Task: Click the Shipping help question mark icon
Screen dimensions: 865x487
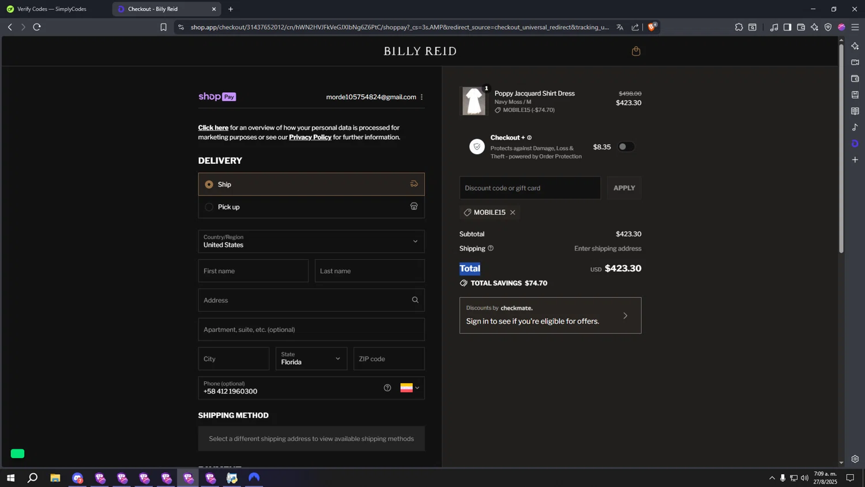Action: pos(491,248)
